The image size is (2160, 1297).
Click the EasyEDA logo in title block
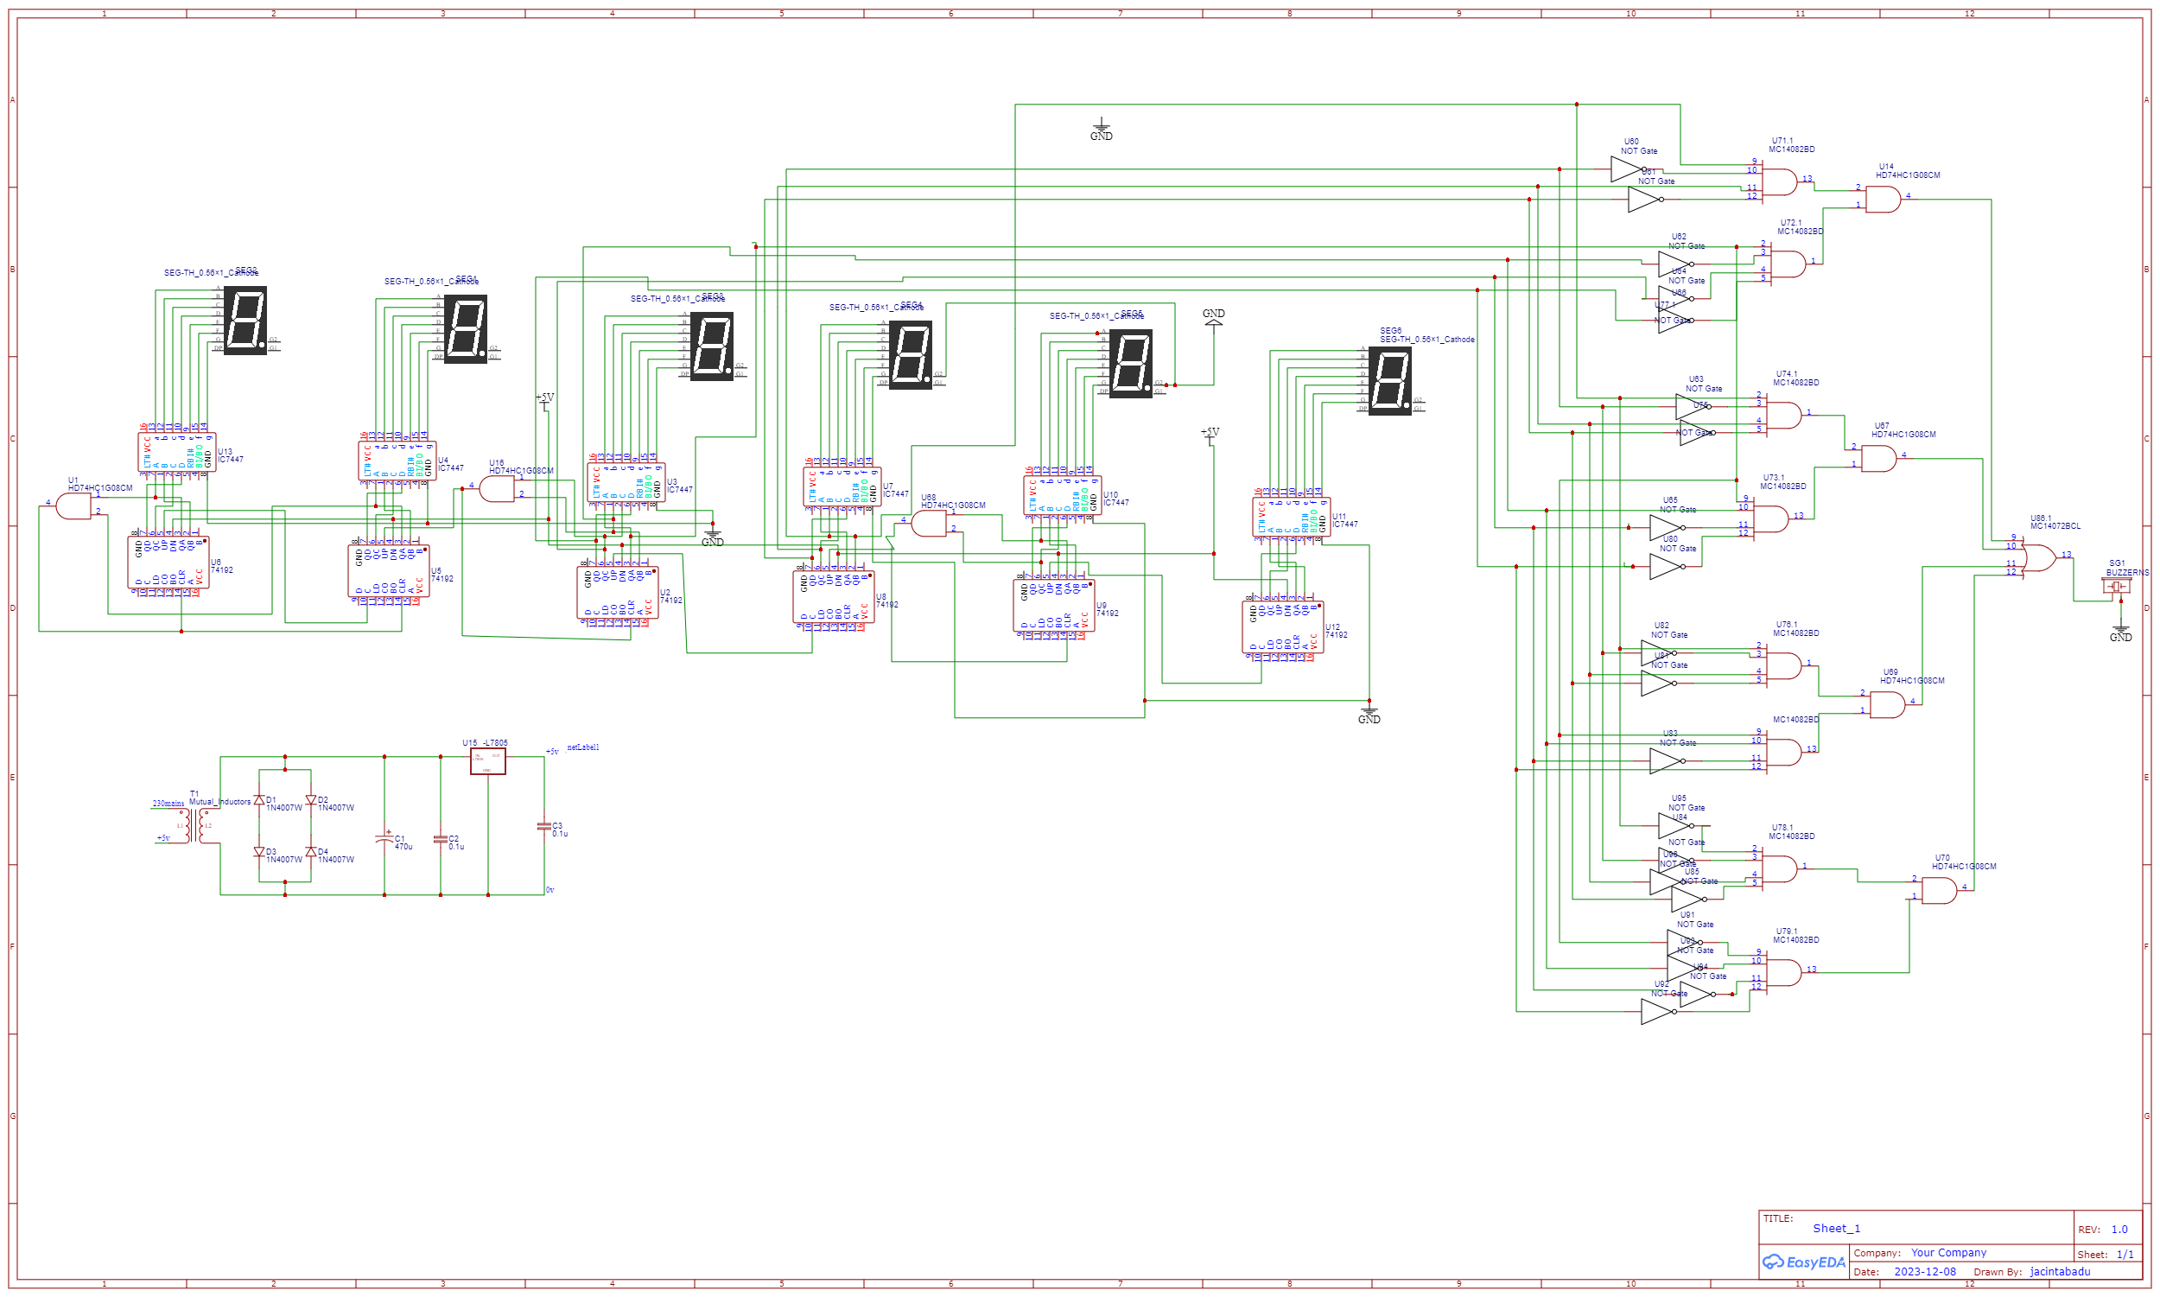tap(1803, 1262)
